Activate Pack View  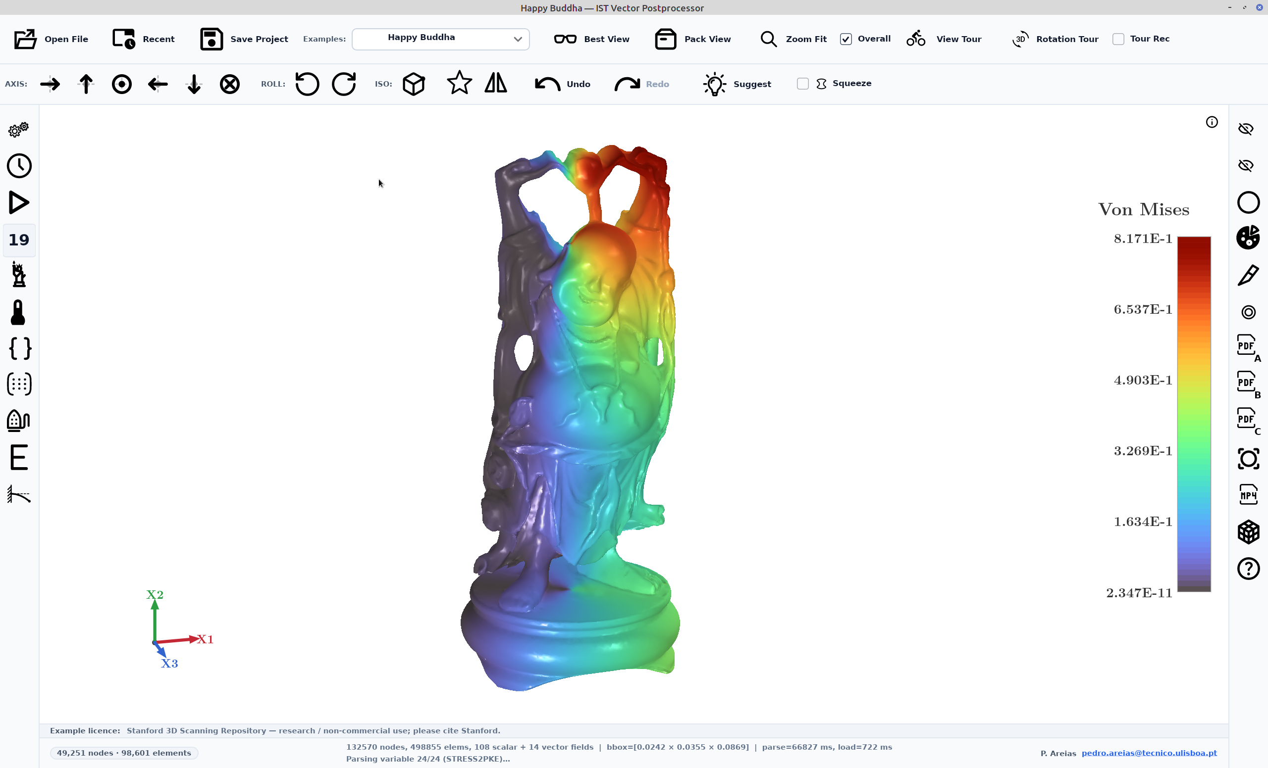[x=692, y=39]
